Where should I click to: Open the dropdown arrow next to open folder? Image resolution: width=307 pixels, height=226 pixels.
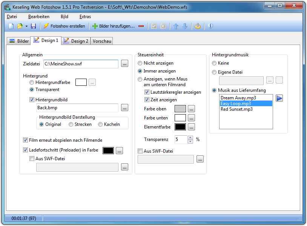coord(26,26)
